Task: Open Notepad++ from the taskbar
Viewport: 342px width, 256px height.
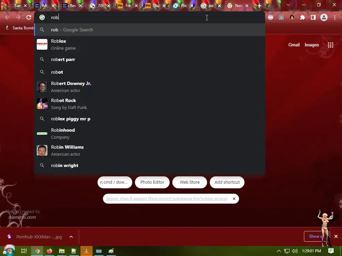Action: pyautogui.click(x=74, y=251)
